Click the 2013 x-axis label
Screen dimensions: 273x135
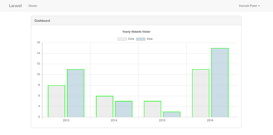coord(66,120)
